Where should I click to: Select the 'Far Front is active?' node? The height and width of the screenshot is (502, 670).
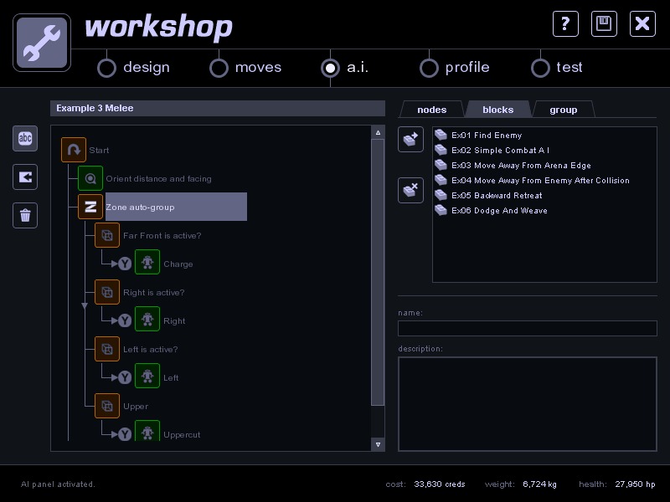pyautogui.click(x=162, y=236)
